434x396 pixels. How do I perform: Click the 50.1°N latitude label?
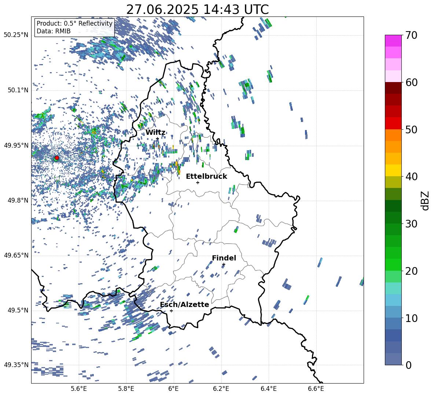(x=18, y=90)
